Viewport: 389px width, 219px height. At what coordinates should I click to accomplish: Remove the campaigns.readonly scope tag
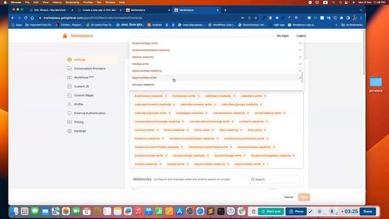tap(207, 113)
